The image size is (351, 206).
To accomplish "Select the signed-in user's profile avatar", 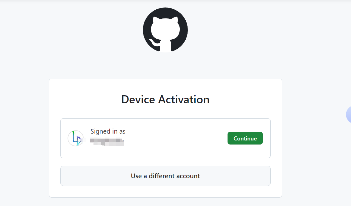I will pos(76,138).
